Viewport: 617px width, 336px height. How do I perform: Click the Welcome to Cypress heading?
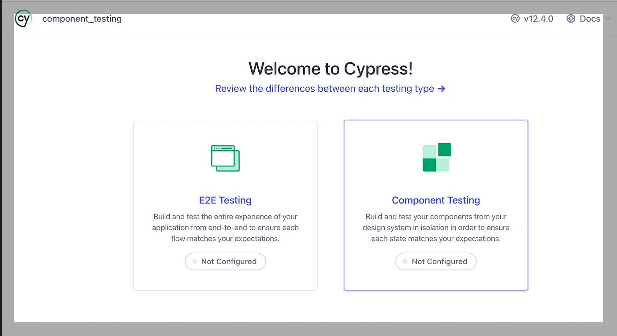[x=331, y=69]
